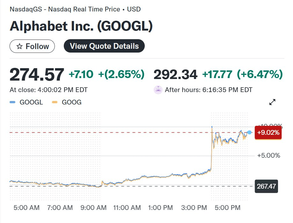Toggle the GOOG legend series
Viewport: 293px width, 223px height.
click(x=71, y=102)
